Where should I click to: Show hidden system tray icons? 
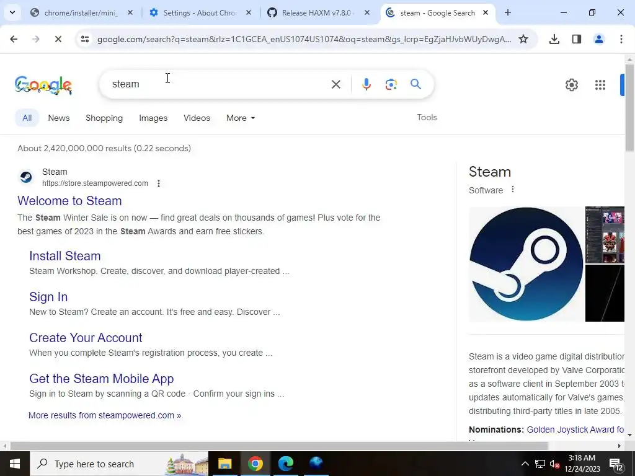(525, 464)
